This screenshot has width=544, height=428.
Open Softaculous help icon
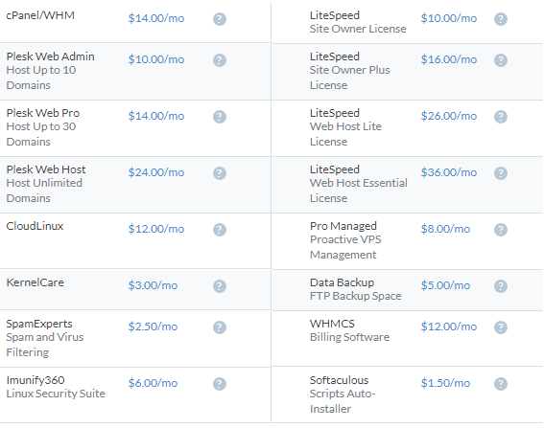[x=501, y=384]
